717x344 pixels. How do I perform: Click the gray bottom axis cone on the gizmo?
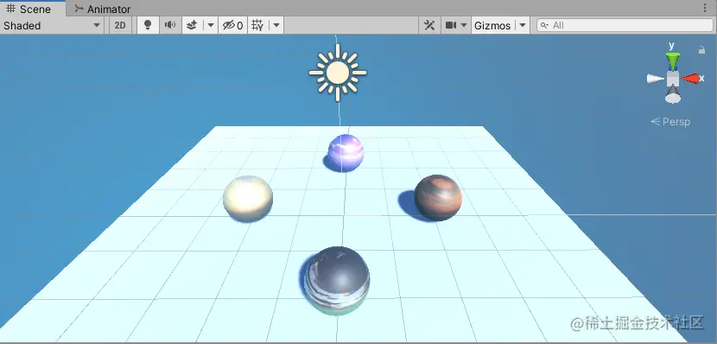pos(672,95)
